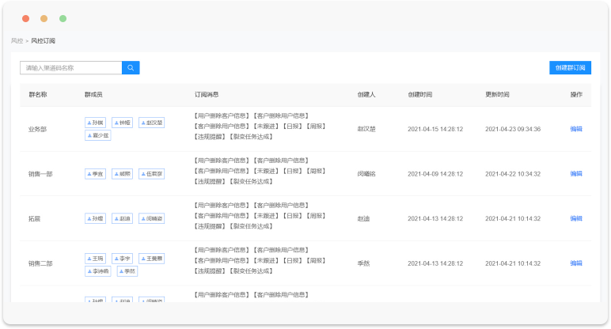Select the 赵迪 member tag in 拓展 row
611x329 pixels.
tap(122, 218)
